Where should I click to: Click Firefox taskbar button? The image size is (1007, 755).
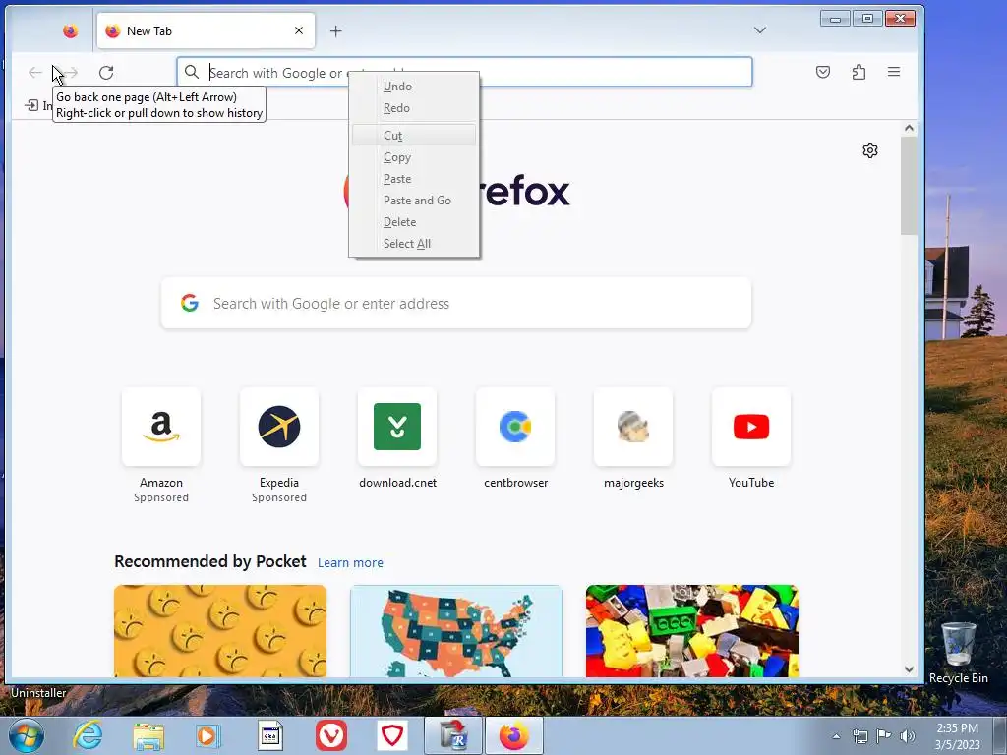coord(513,735)
